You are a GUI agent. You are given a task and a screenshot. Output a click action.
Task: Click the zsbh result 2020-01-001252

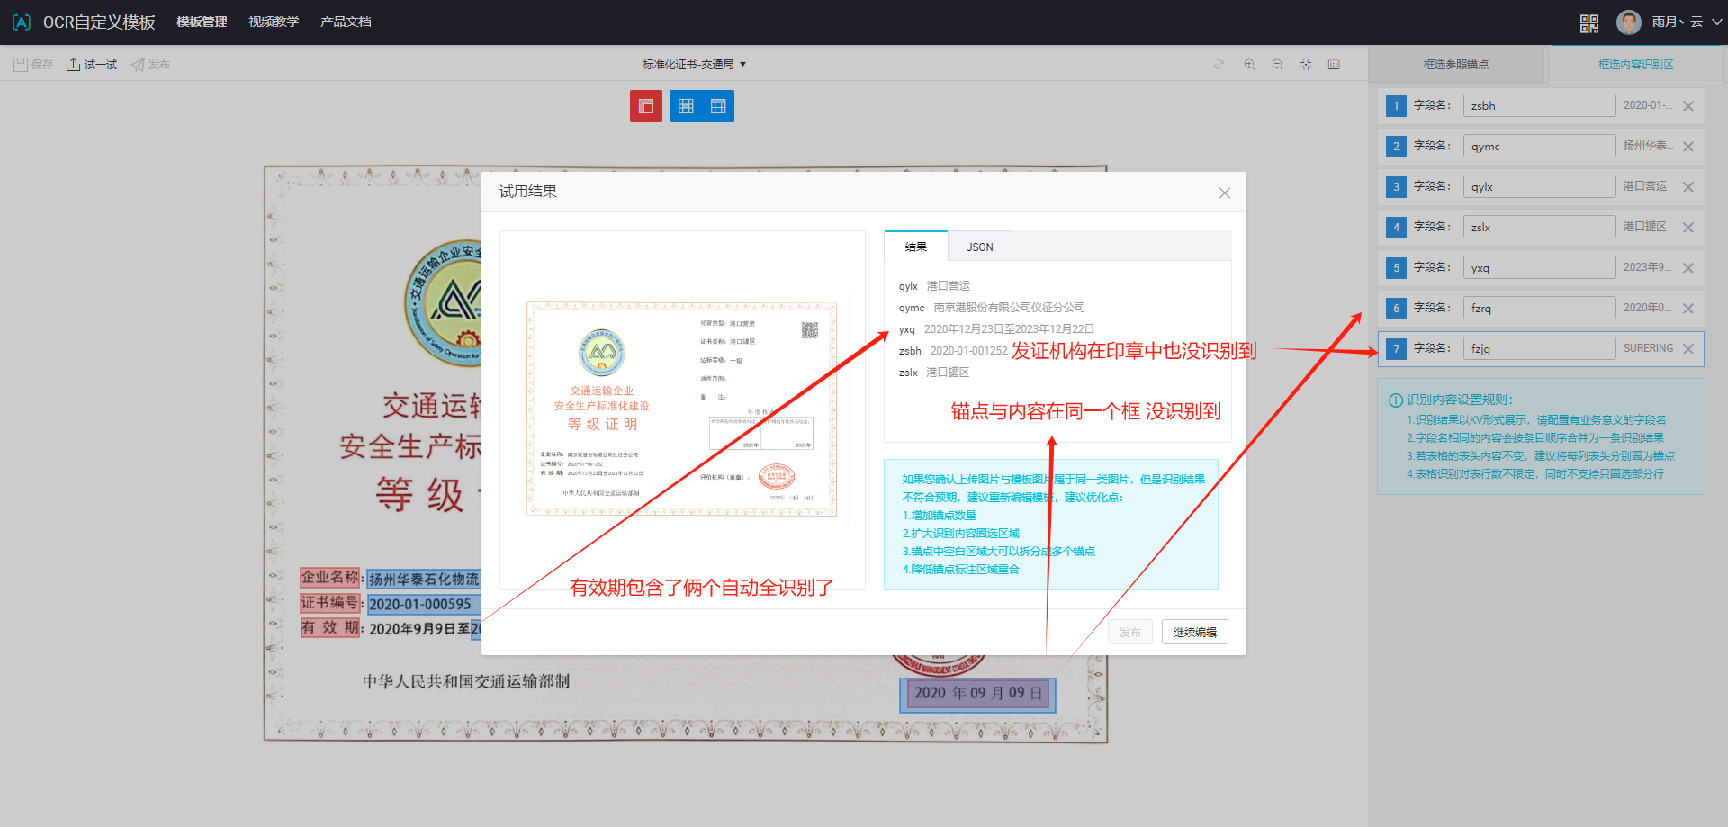[968, 351]
